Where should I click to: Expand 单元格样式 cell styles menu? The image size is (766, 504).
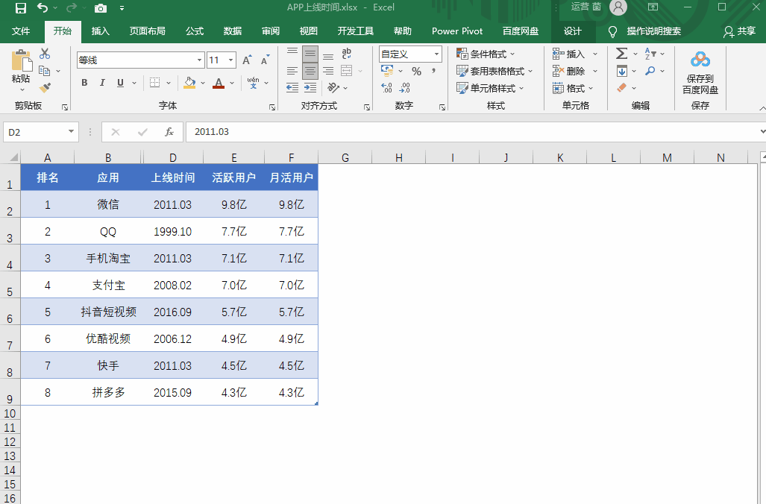[x=490, y=88]
